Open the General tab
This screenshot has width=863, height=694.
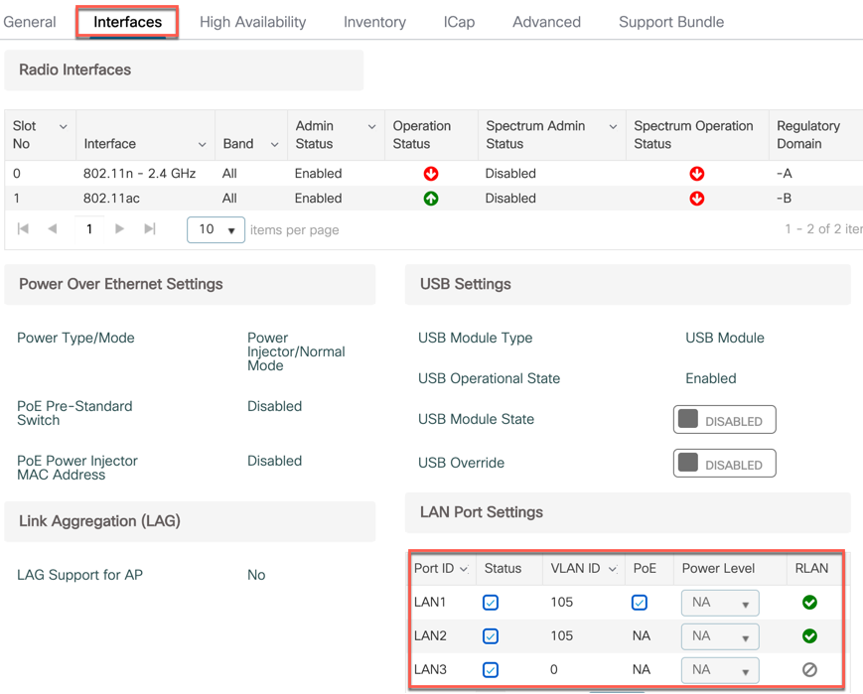coord(29,22)
